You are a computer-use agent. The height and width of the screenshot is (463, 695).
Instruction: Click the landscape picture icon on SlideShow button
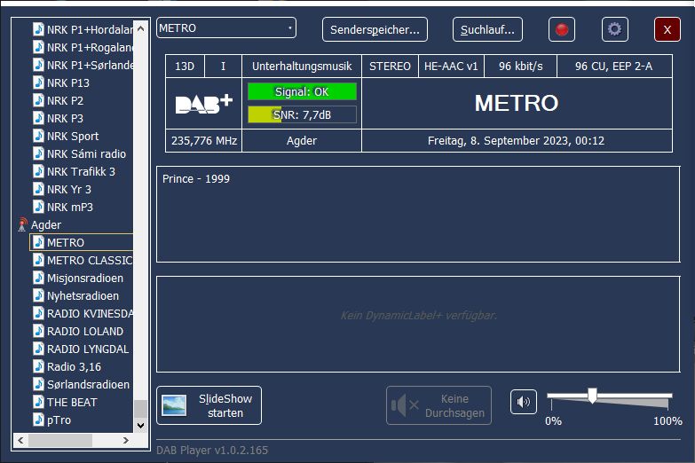tap(174, 405)
